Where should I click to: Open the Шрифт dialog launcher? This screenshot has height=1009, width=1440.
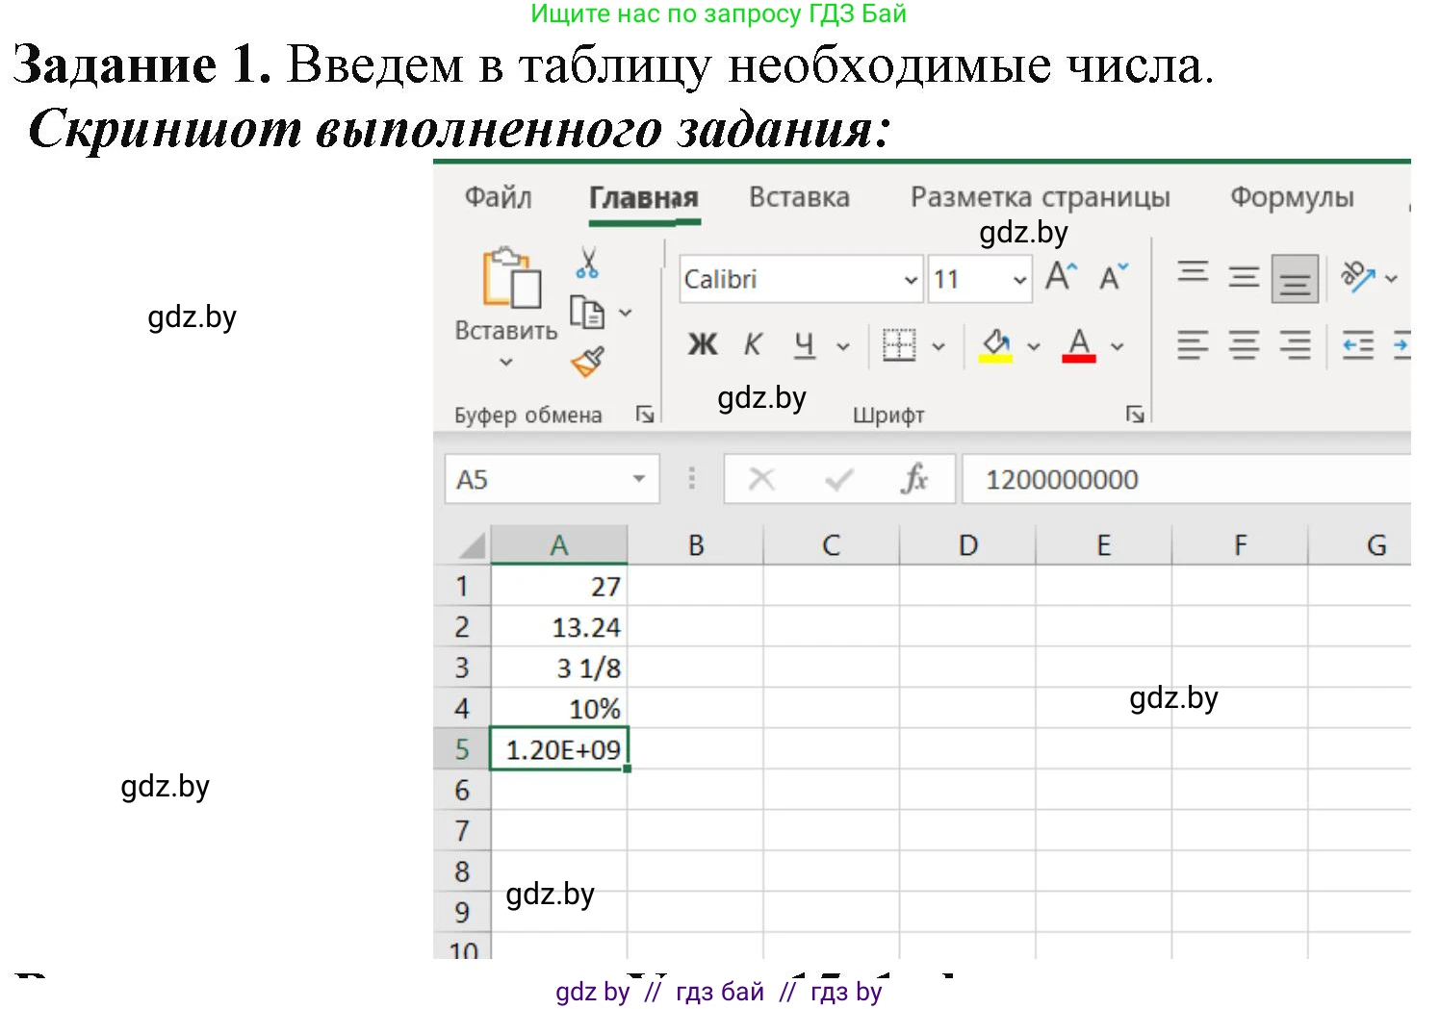coord(1136,414)
